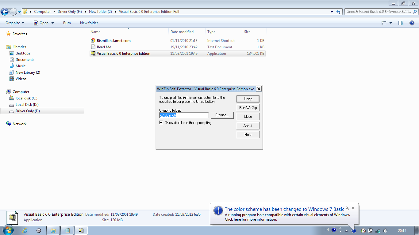Click the power plug icon in the tray
419x235 pixels.
pos(370,230)
